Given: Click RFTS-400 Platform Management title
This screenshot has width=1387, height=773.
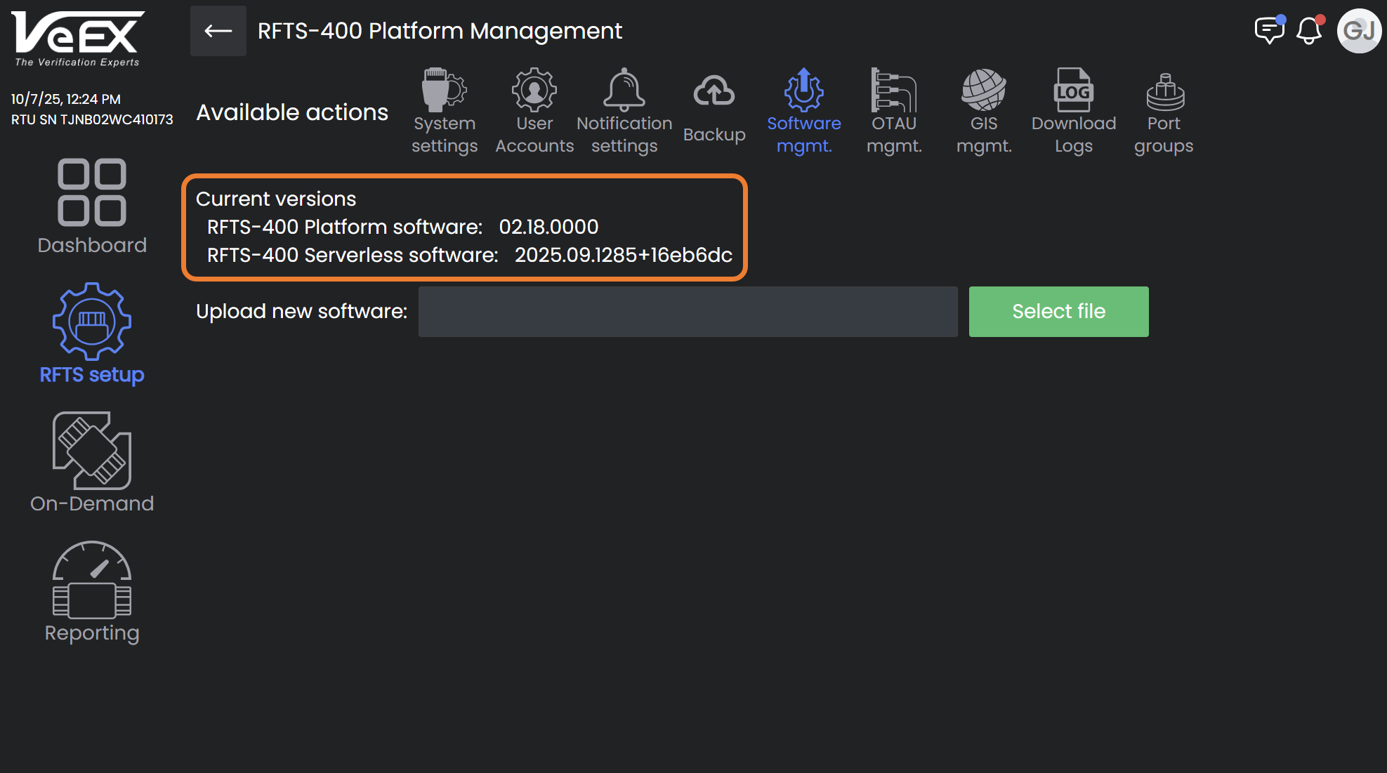Looking at the screenshot, I should tap(440, 31).
